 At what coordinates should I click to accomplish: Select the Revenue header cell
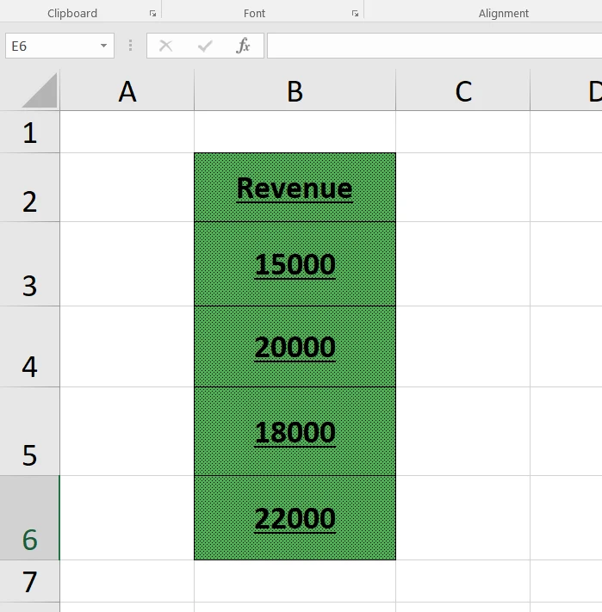pyautogui.click(x=295, y=188)
